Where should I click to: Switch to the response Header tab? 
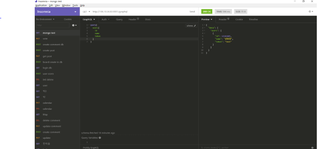[x=224, y=19]
